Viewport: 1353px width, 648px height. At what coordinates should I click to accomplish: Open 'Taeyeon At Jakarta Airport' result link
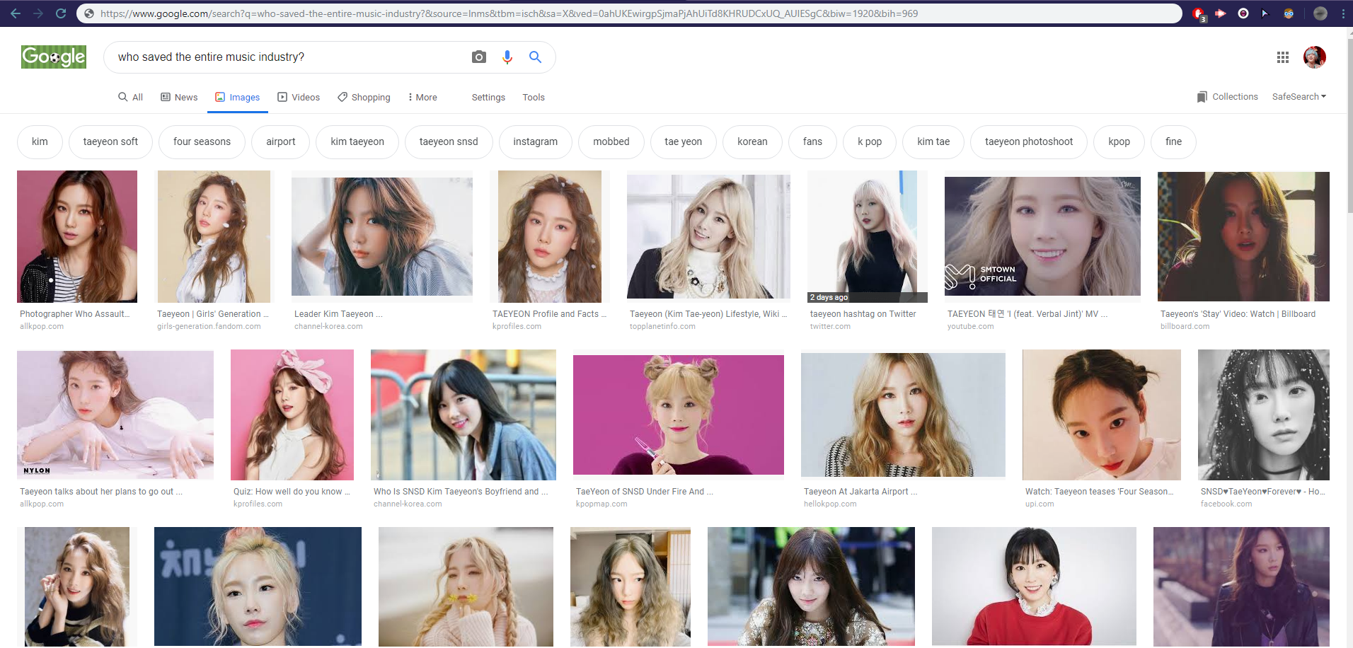point(860,492)
